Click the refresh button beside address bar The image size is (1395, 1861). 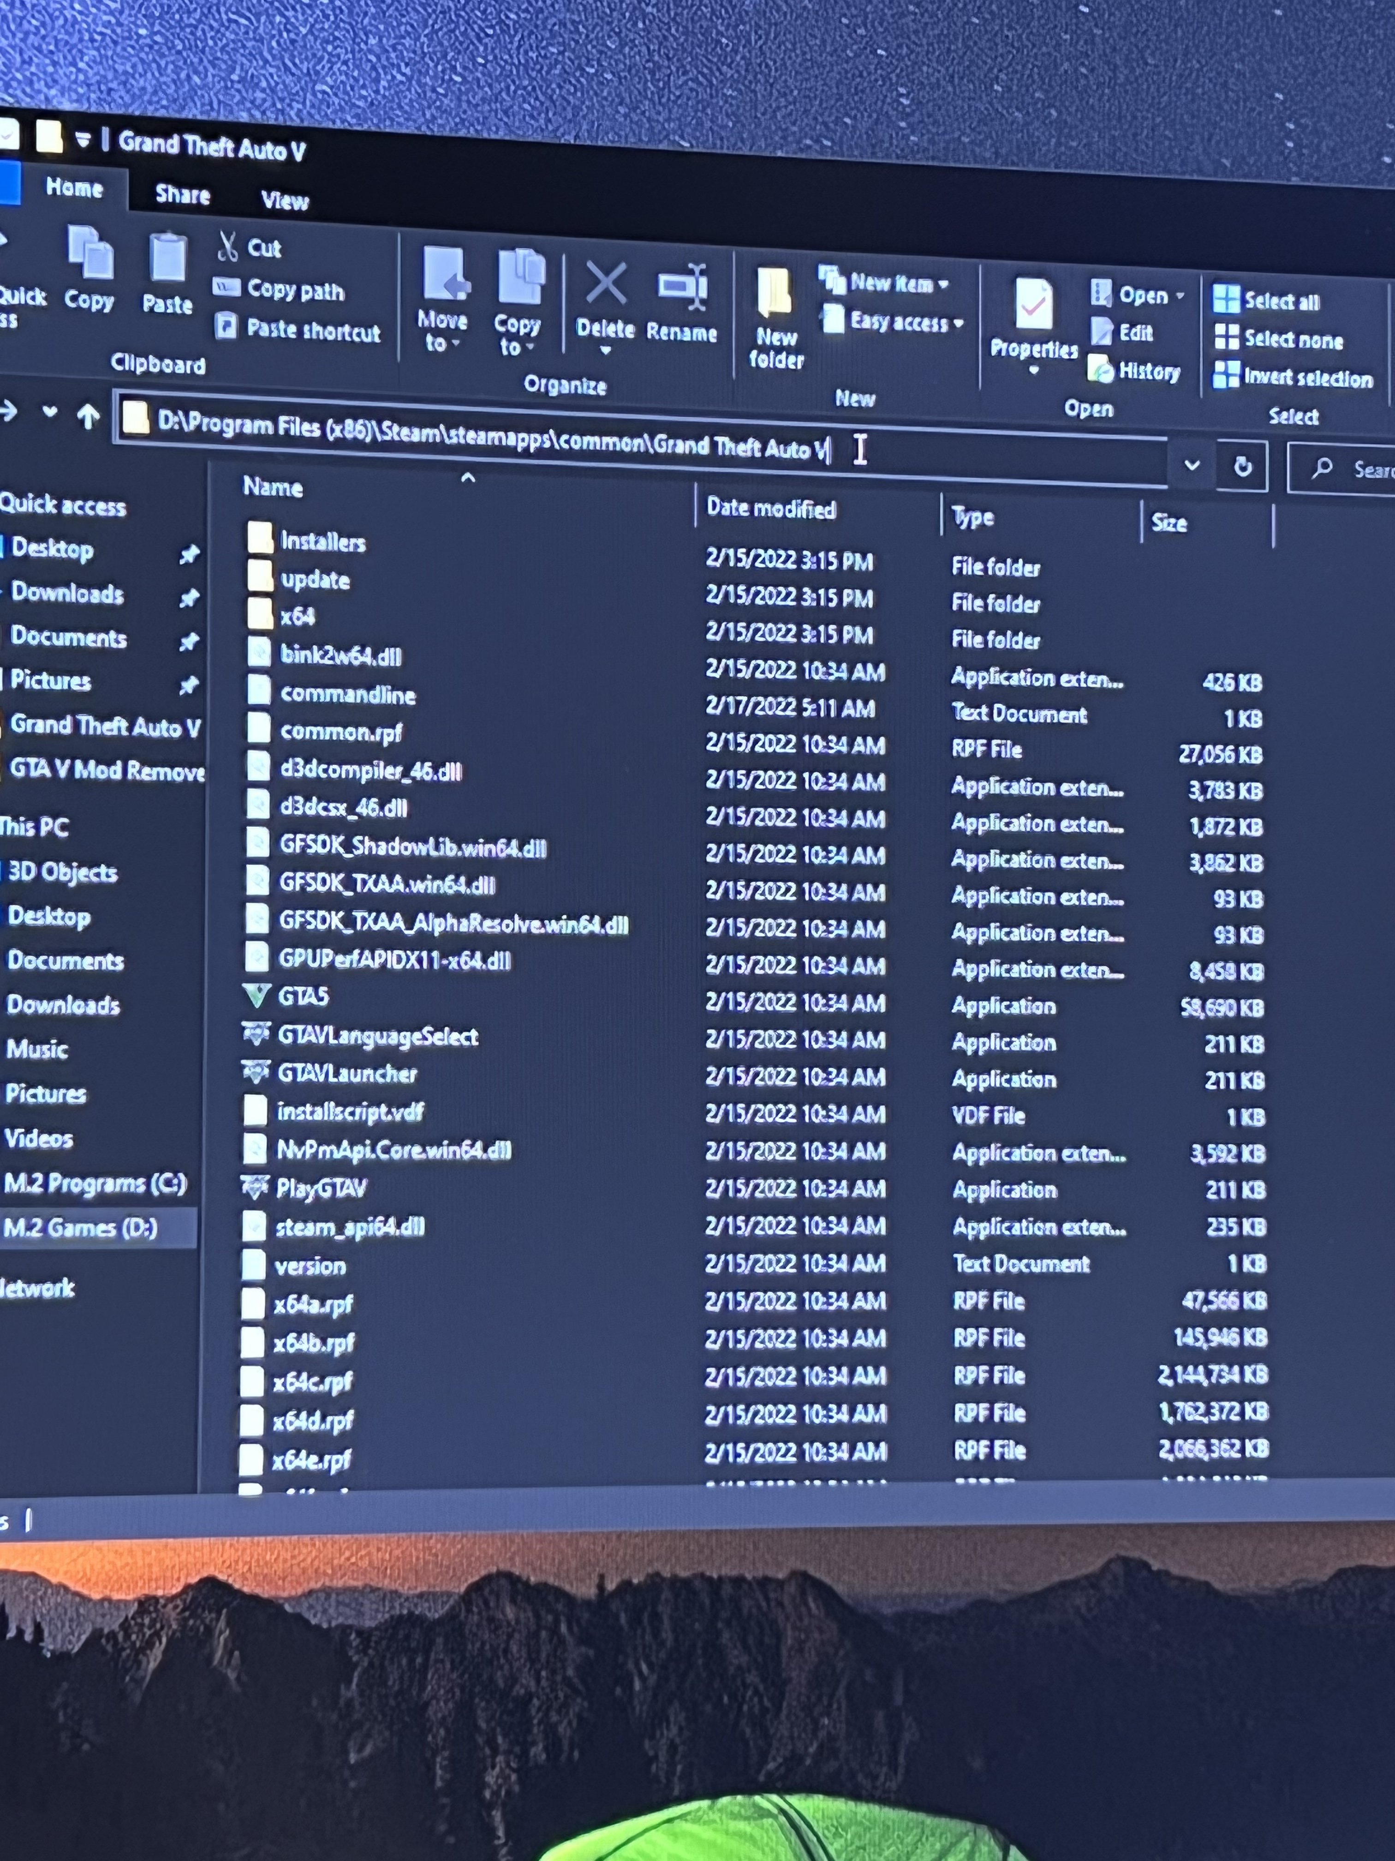tap(1242, 468)
